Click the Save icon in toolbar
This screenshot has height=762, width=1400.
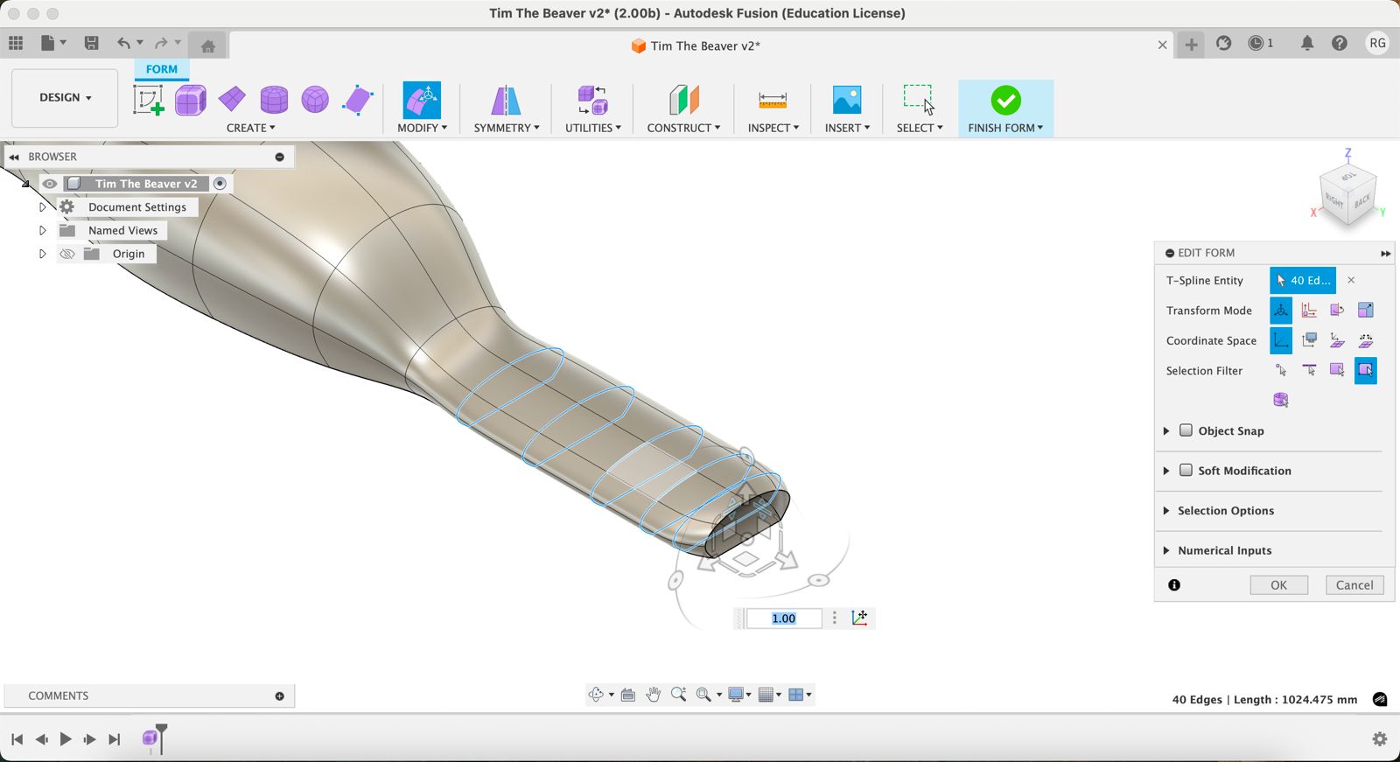tap(91, 43)
